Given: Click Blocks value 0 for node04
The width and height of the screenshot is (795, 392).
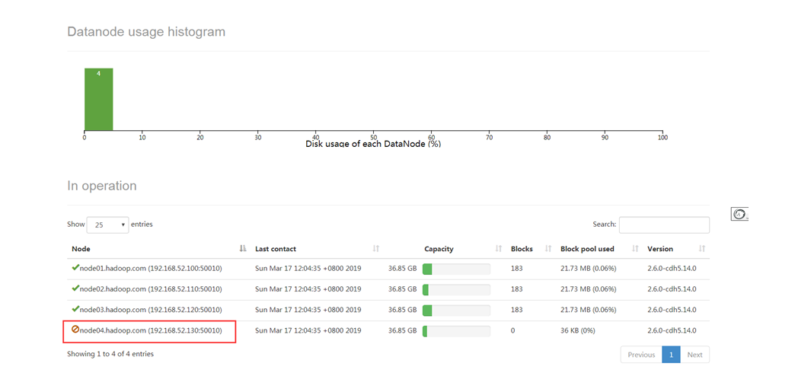Looking at the screenshot, I should coord(513,330).
